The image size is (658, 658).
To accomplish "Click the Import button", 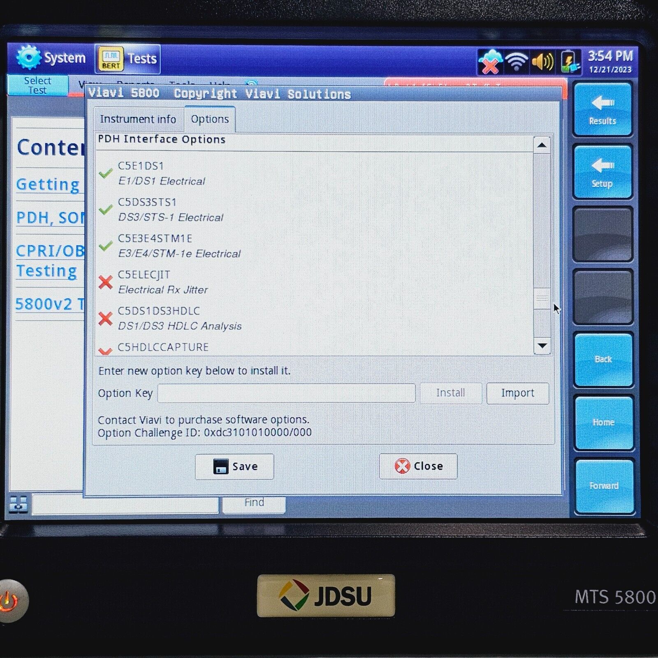I will [518, 393].
